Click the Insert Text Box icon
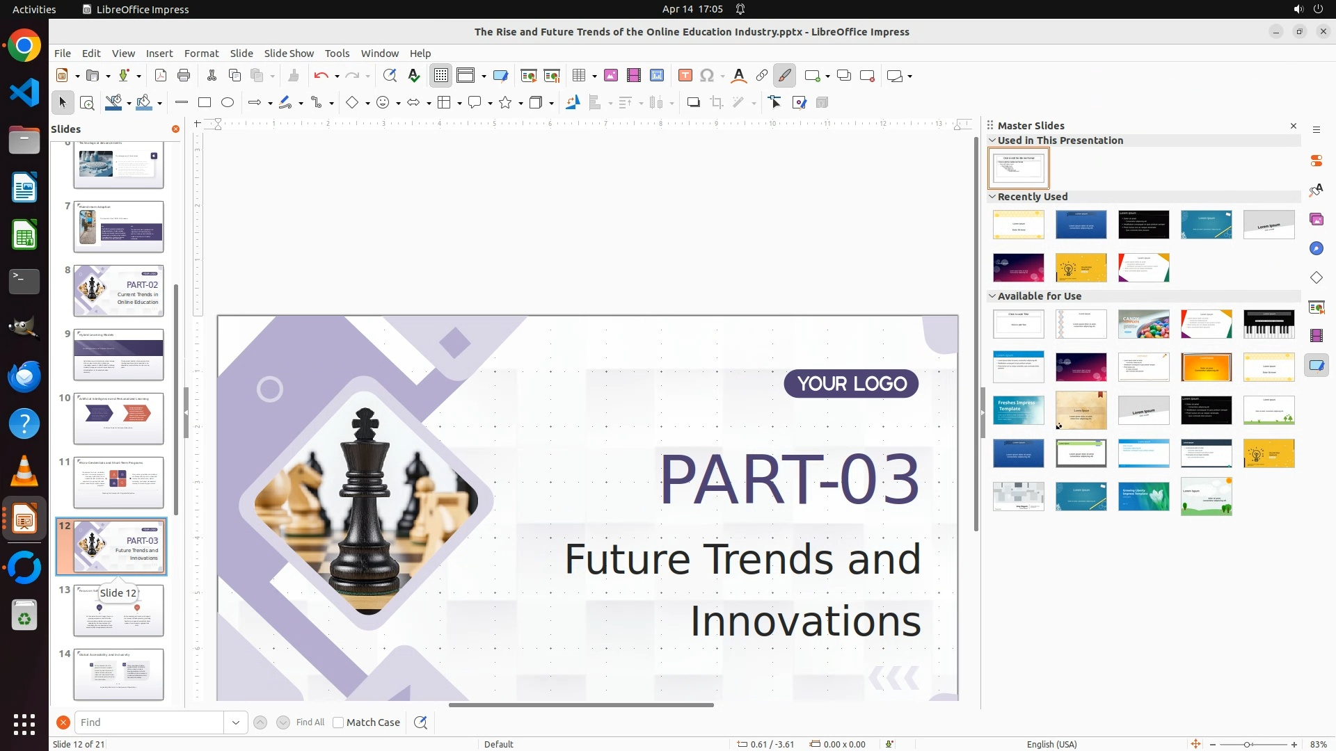The image size is (1336, 751). click(685, 76)
